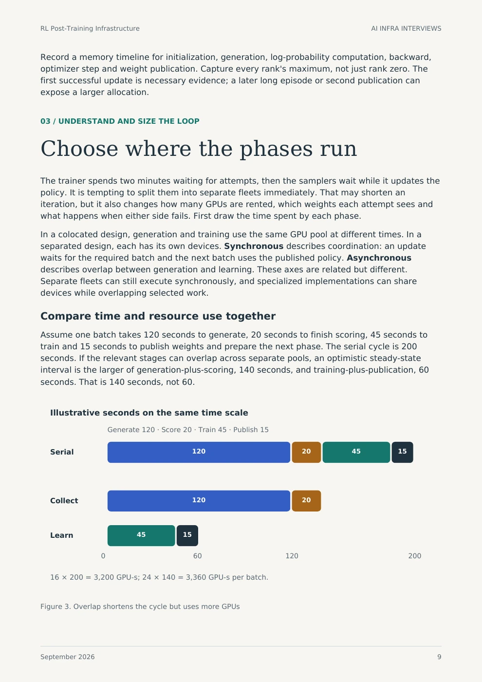
Task: Click the axis tick label 60
Action: click(197, 556)
